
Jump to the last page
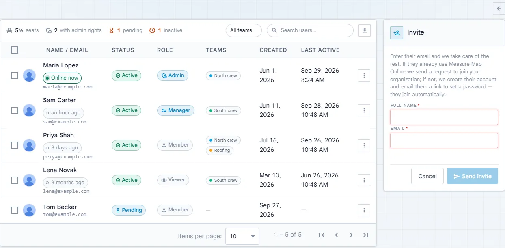point(366,235)
